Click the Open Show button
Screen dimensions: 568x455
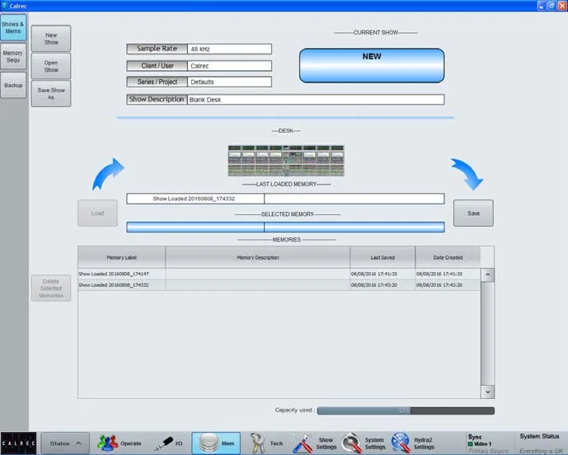(51, 66)
